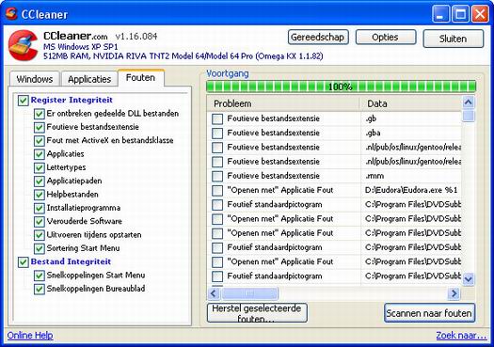Select the Fouten tab

pos(140,77)
